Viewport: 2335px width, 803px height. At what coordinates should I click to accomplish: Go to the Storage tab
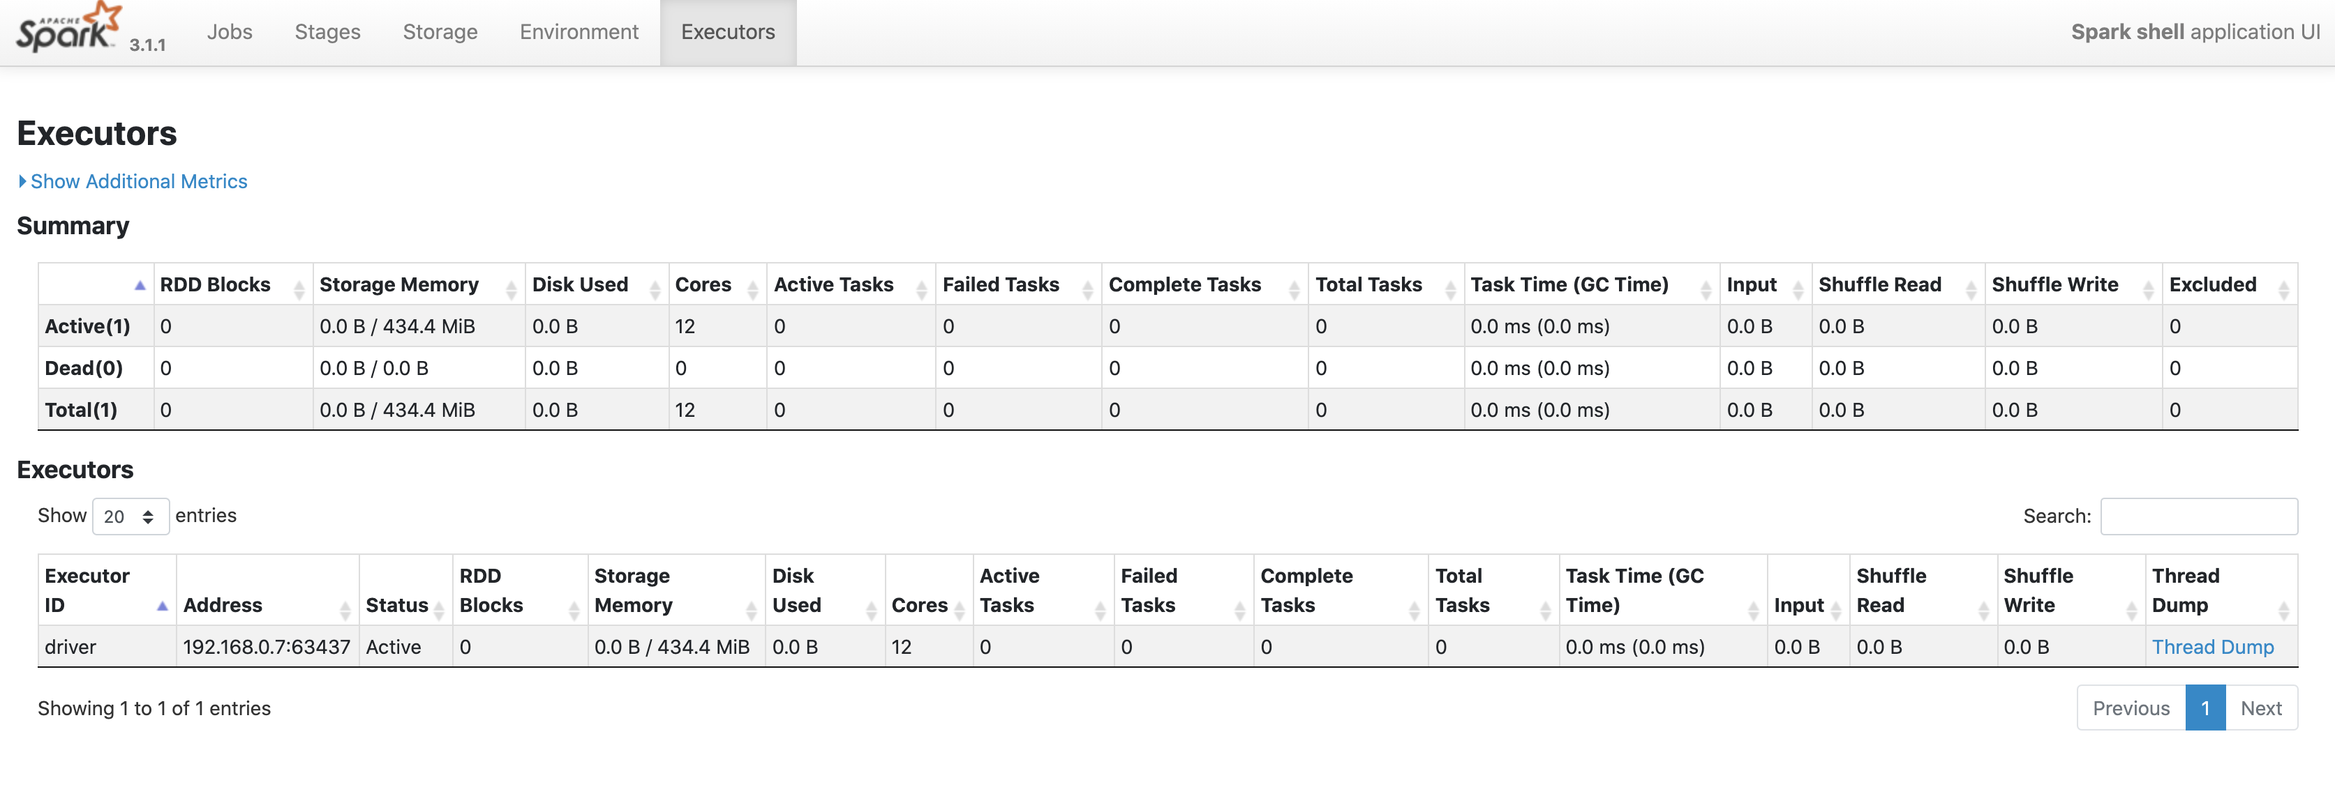click(x=440, y=31)
